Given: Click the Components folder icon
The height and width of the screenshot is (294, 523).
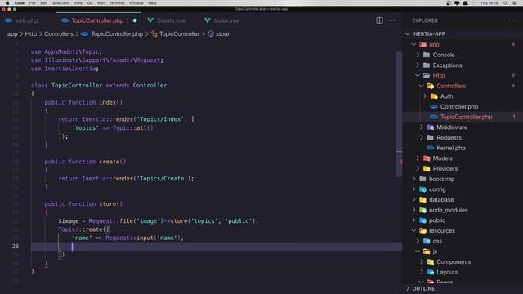Looking at the screenshot, I should tap(431, 261).
